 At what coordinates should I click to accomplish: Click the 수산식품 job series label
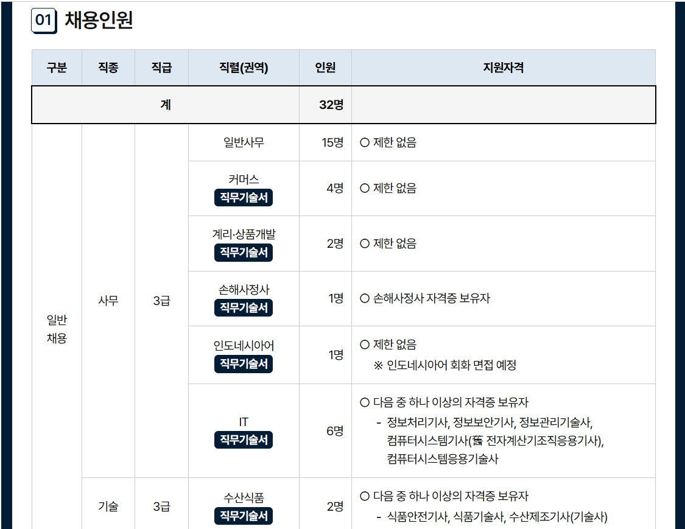[x=244, y=498]
